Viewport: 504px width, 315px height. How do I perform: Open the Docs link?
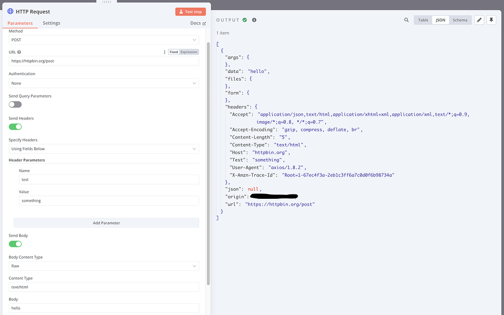point(197,22)
